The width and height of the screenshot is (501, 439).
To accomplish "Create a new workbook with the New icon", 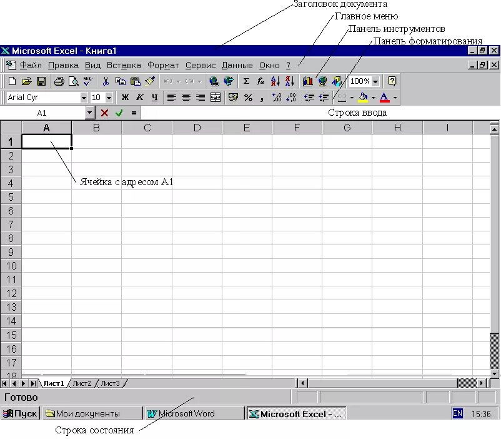I will coord(12,81).
